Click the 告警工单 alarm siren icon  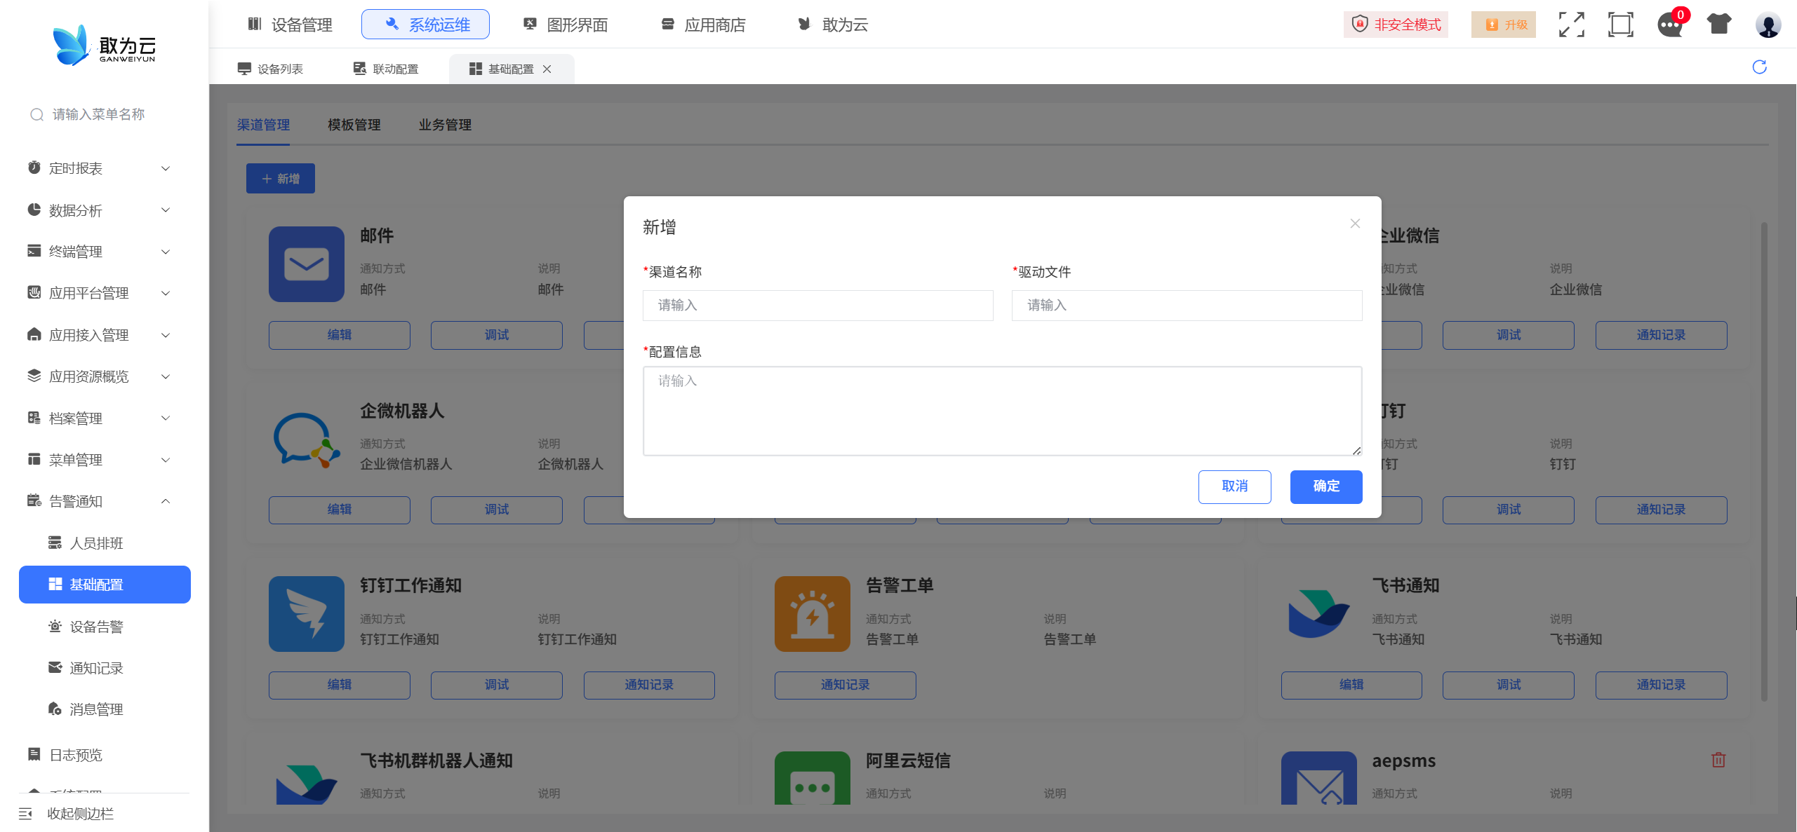(x=813, y=614)
